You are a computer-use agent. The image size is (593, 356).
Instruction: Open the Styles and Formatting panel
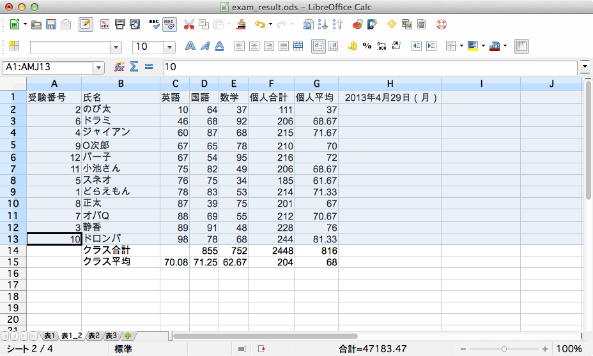(x=14, y=46)
